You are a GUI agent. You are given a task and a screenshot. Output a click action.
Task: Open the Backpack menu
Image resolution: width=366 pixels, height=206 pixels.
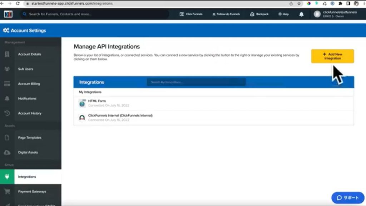[259, 14]
